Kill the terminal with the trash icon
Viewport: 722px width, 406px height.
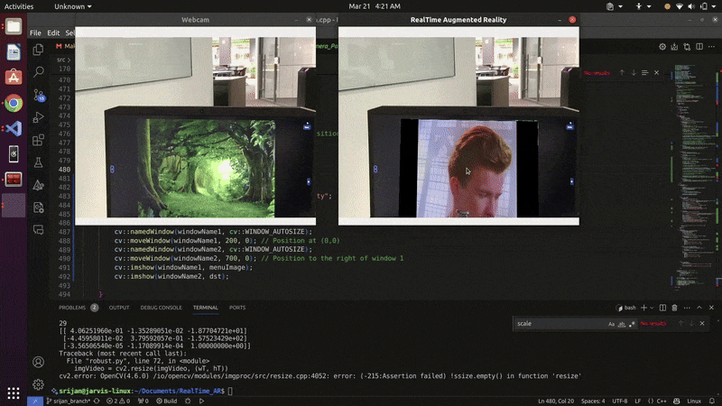[674, 308]
